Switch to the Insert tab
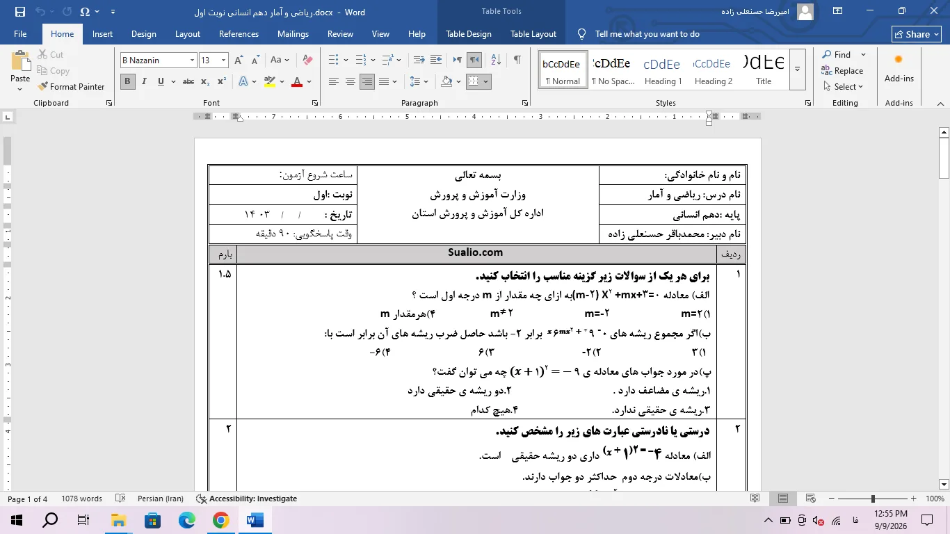Screen dimensions: 950x534 coord(102,33)
